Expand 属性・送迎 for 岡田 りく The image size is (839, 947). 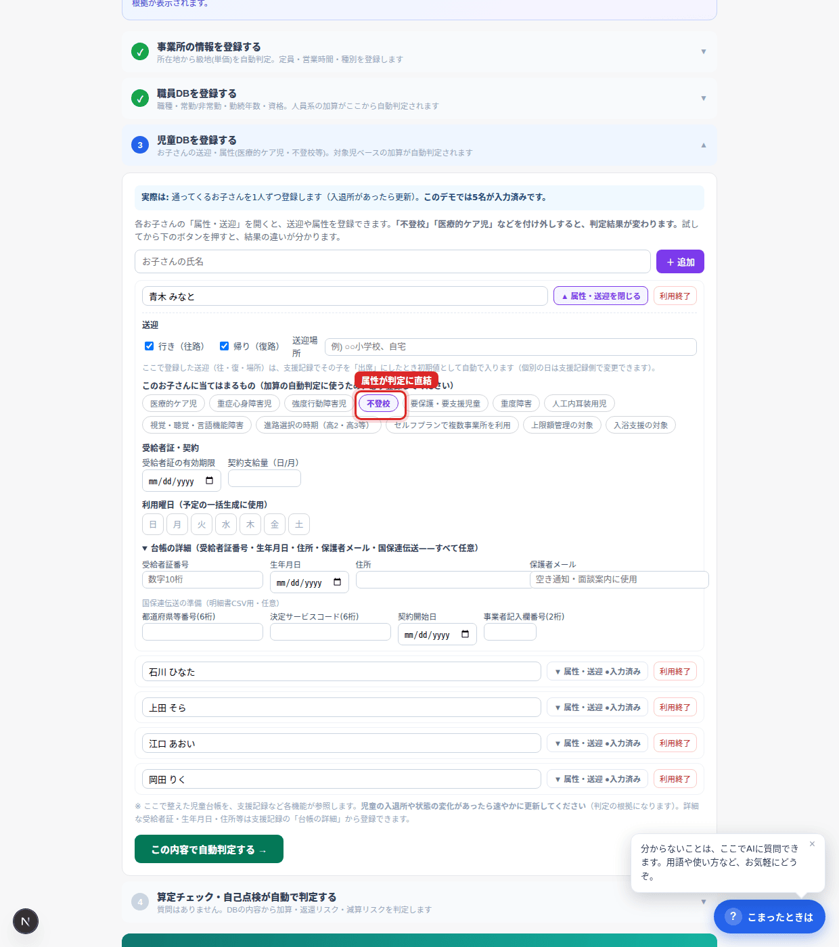(597, 779)
